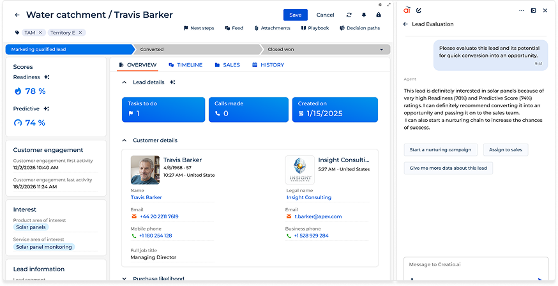558x286 pixels.
Task: Remove the TAM tag
Action: click(40, 33)
